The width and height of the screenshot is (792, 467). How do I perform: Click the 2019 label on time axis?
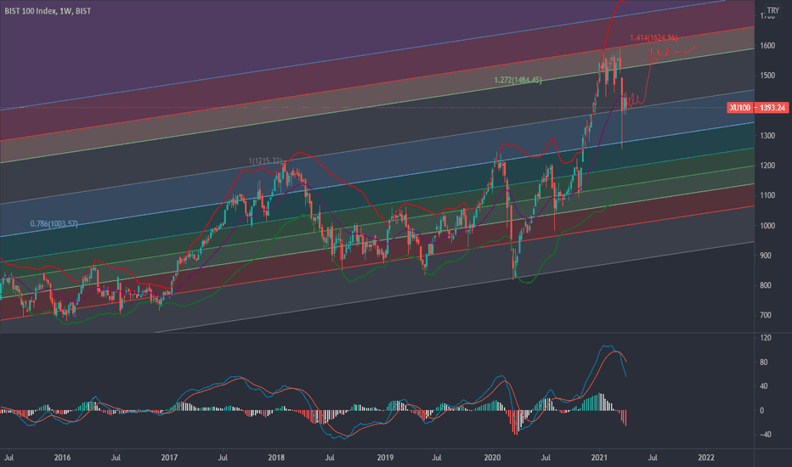385,458
